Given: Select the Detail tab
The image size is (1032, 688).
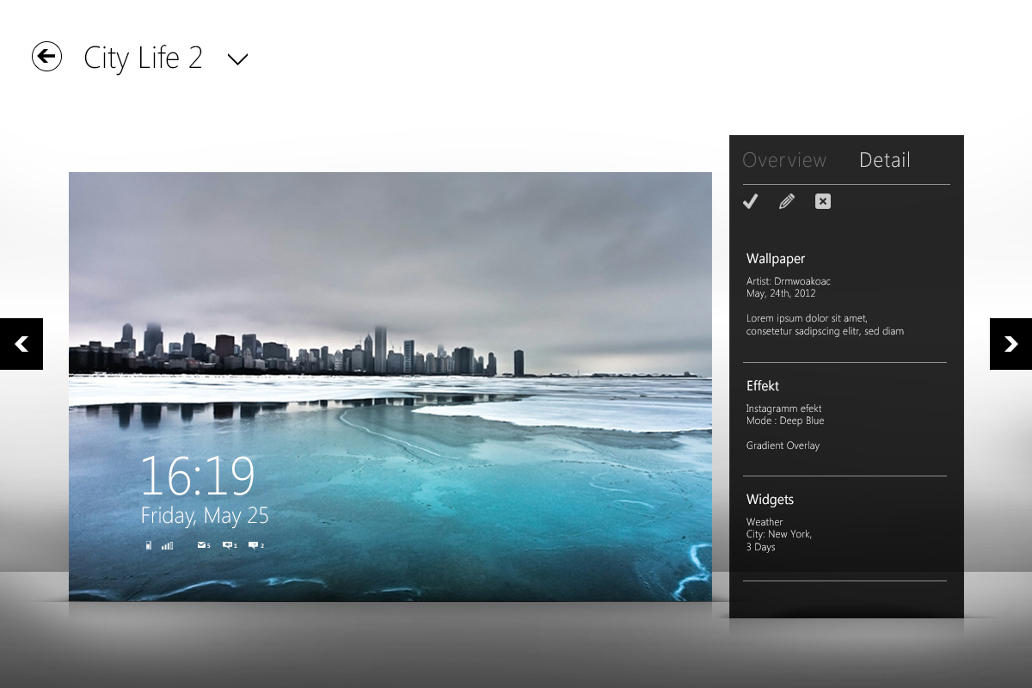Looking at the screenshot, I should pyautogui.click(x=885, y=160).
